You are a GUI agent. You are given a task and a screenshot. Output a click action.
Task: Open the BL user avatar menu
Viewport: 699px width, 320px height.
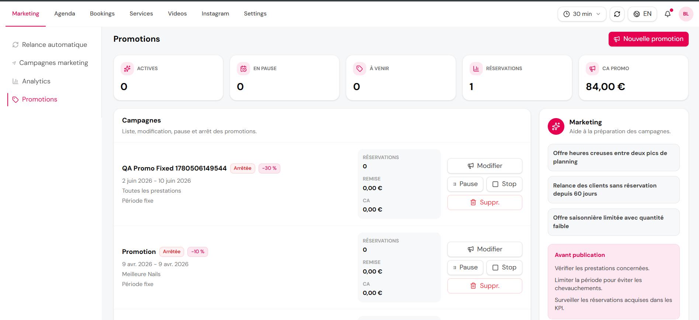tap(686, 14)
